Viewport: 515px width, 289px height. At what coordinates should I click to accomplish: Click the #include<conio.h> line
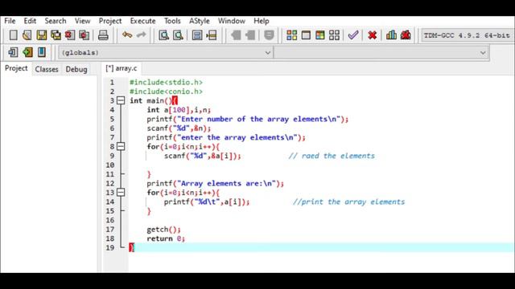(166, 92)
